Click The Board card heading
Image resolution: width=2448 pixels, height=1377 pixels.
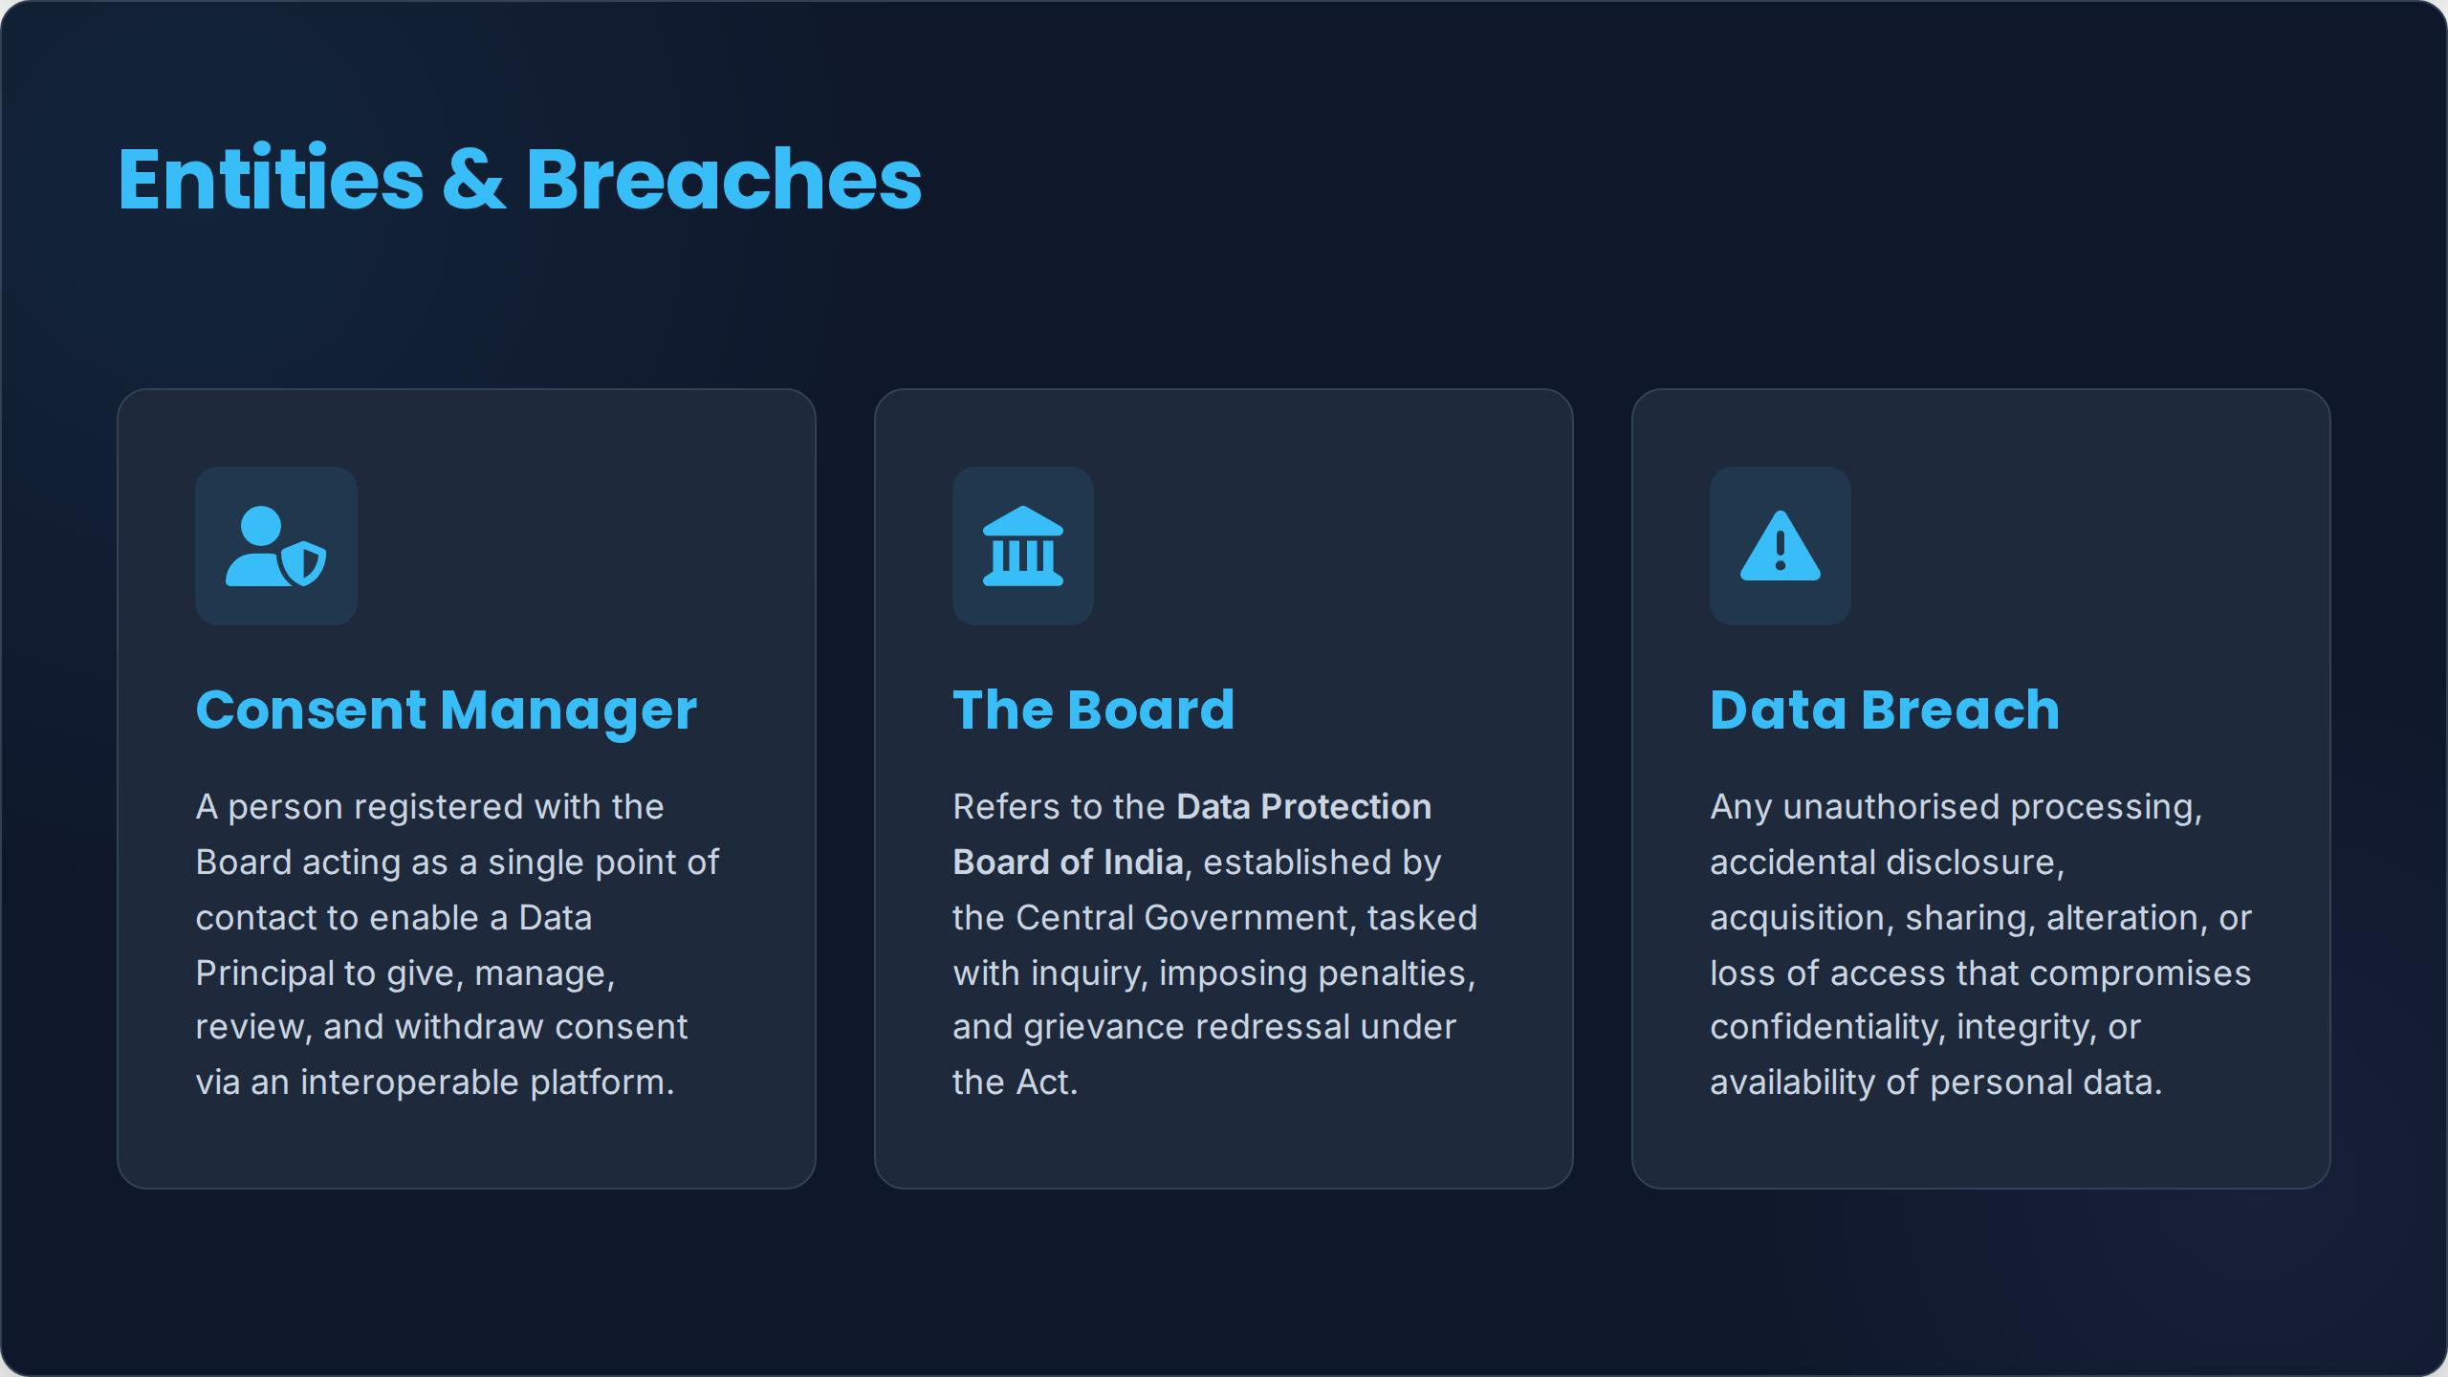1094,710
